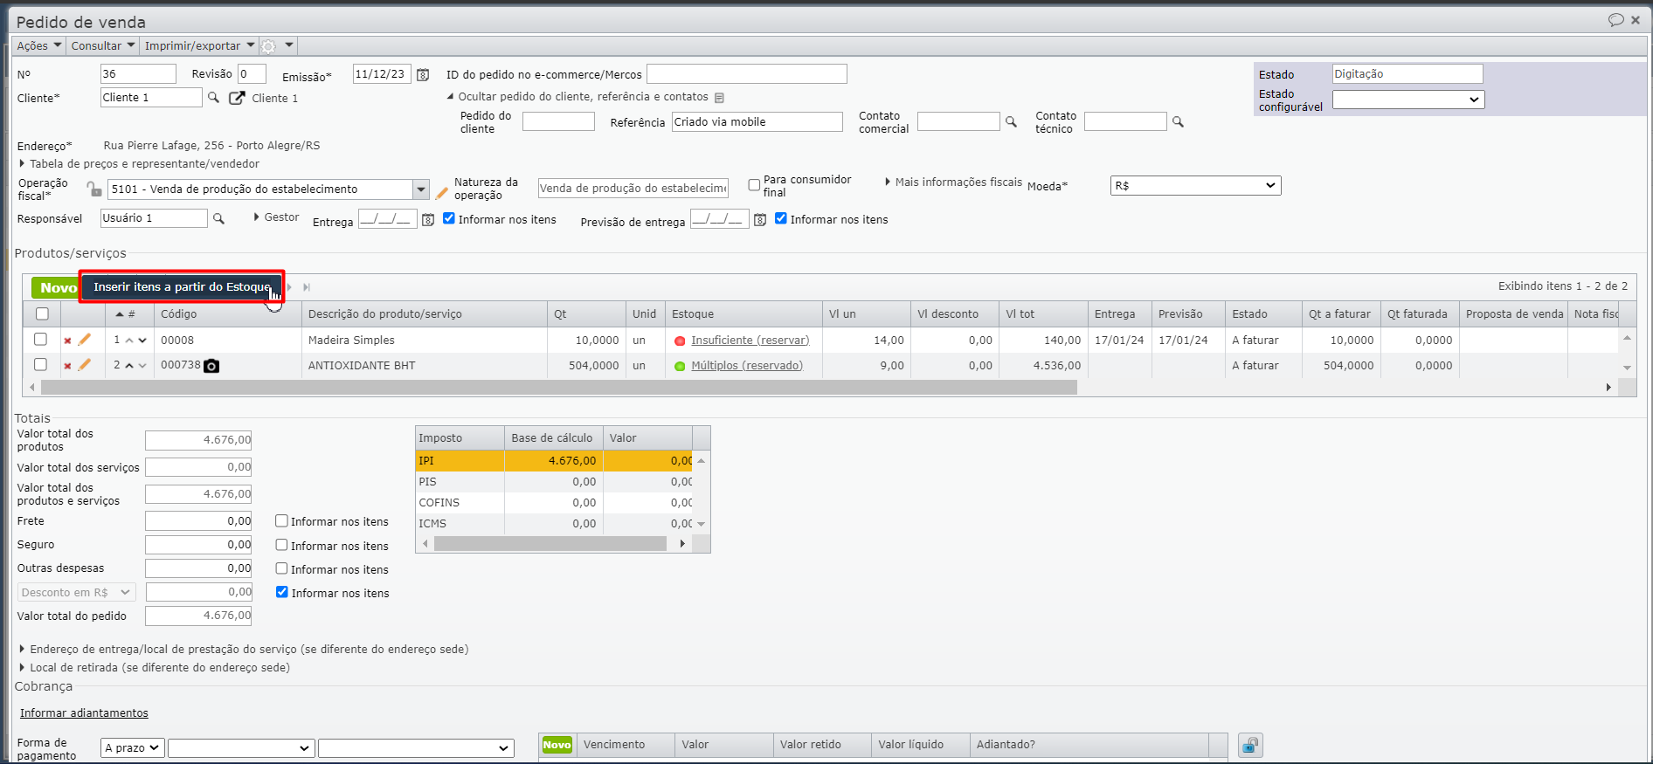Open Múltiplos (reservado) stock link
Screen dimensions: 1653x764
[x=747, y=366]
